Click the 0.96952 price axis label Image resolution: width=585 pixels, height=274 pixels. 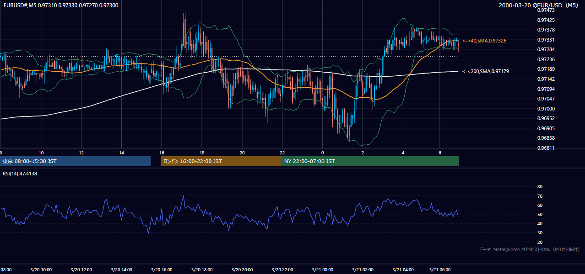546,118
